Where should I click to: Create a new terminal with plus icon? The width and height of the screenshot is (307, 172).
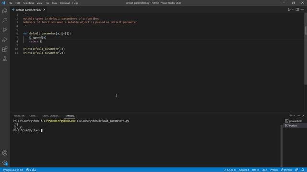291,116
